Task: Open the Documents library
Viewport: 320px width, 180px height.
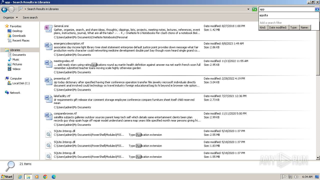Action: [19, 55]
